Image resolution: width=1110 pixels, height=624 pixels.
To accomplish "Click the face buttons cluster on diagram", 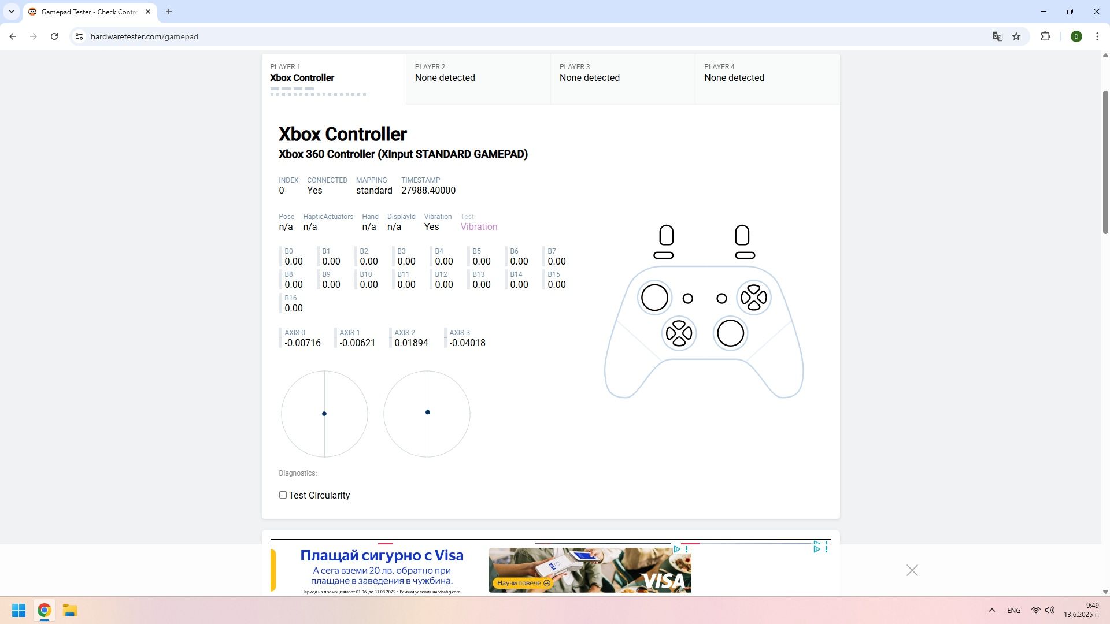I will (x=754, y=298).
